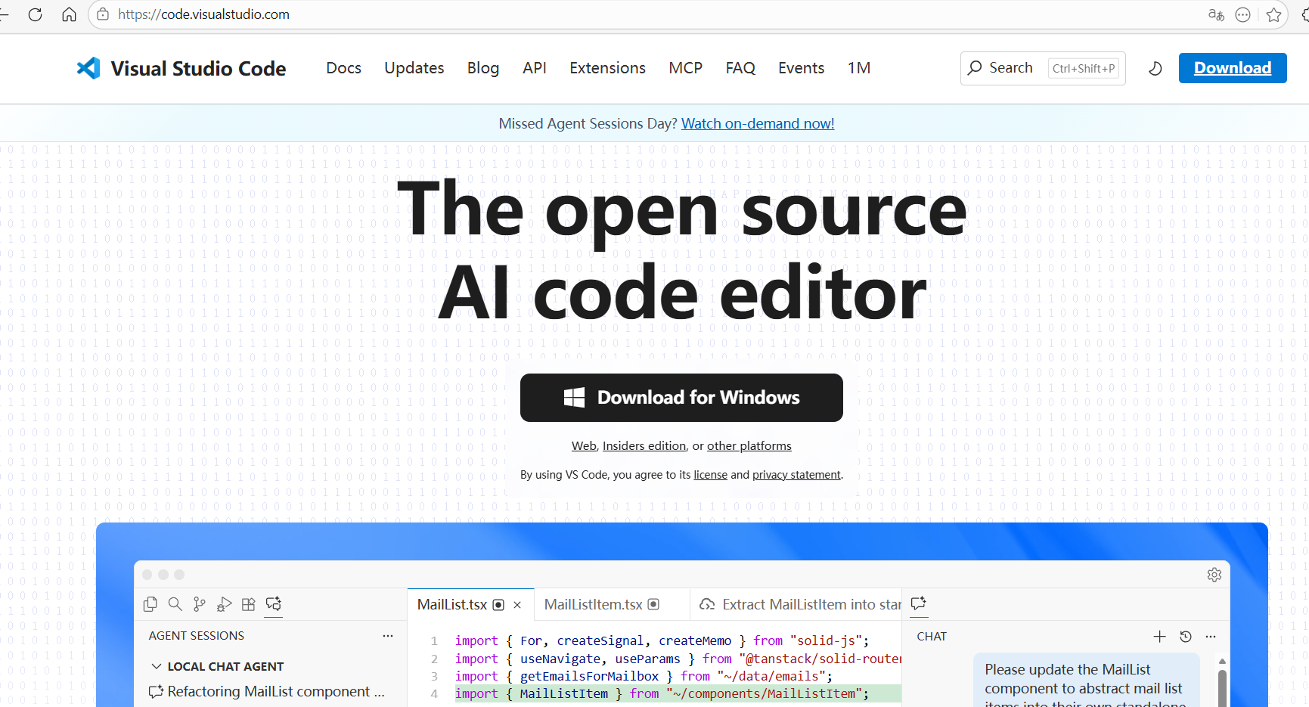This screenshot has width=1309, height=707.
Task: Click the chat icon above CHAT panel
Action: 919,603
